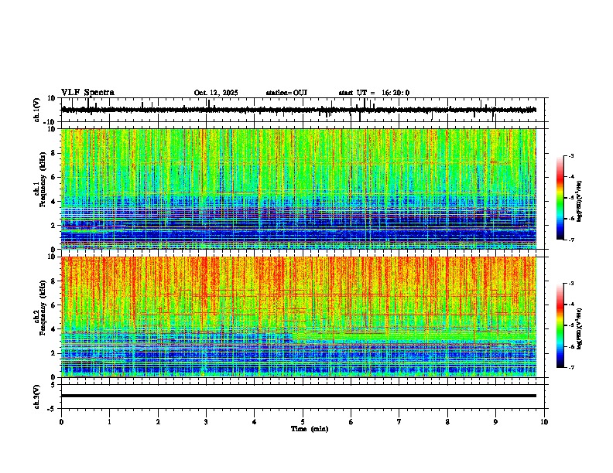Click the ch.2 spectrogram panel
613x473 pixels.
[299, 317]
